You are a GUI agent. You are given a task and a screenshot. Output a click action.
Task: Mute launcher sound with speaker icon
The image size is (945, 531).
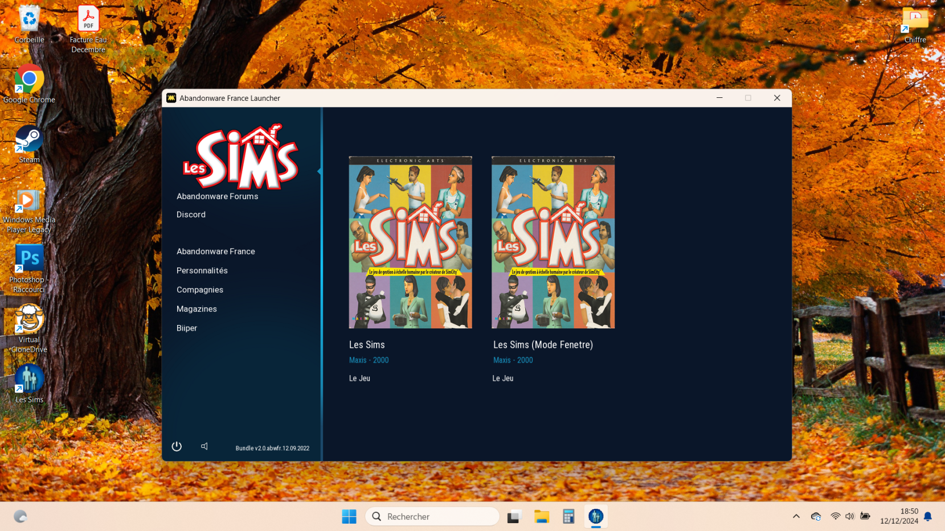pyautogui.click(x=204, y=447)
